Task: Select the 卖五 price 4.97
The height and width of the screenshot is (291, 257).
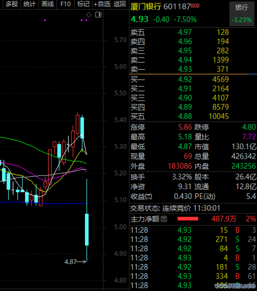Action: tap(185, 32)
